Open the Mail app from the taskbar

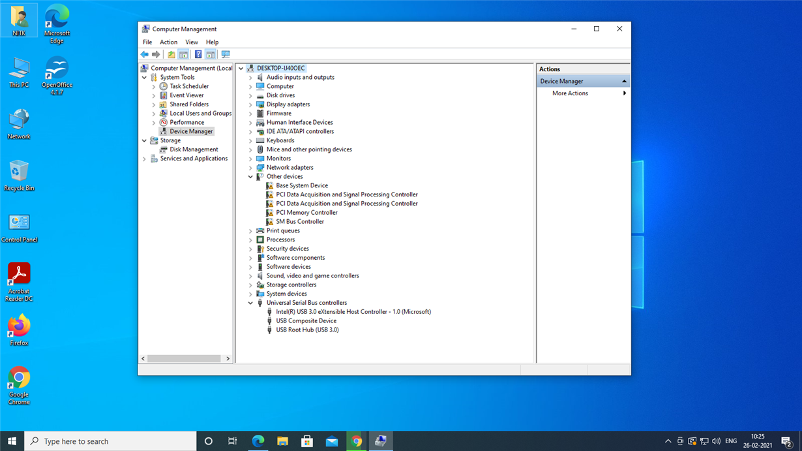click(332, 441)
